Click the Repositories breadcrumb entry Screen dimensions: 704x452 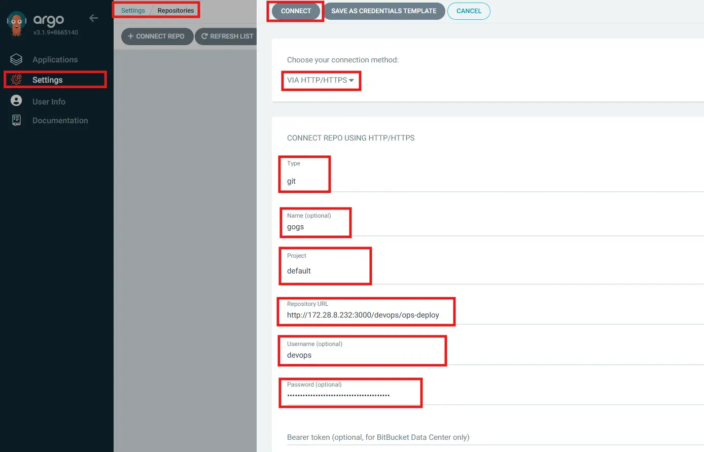(175, 10)
